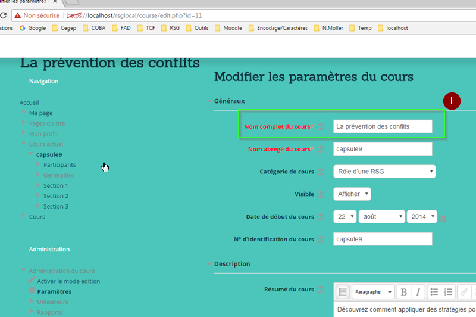
Task: Apply bold formatting in summary editor
Action: tap(404, 292)
